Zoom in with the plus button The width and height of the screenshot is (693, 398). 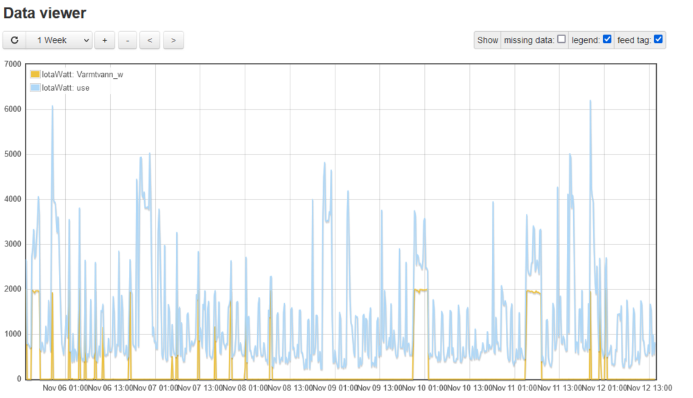pyautogui.click(x=105, y=40)
